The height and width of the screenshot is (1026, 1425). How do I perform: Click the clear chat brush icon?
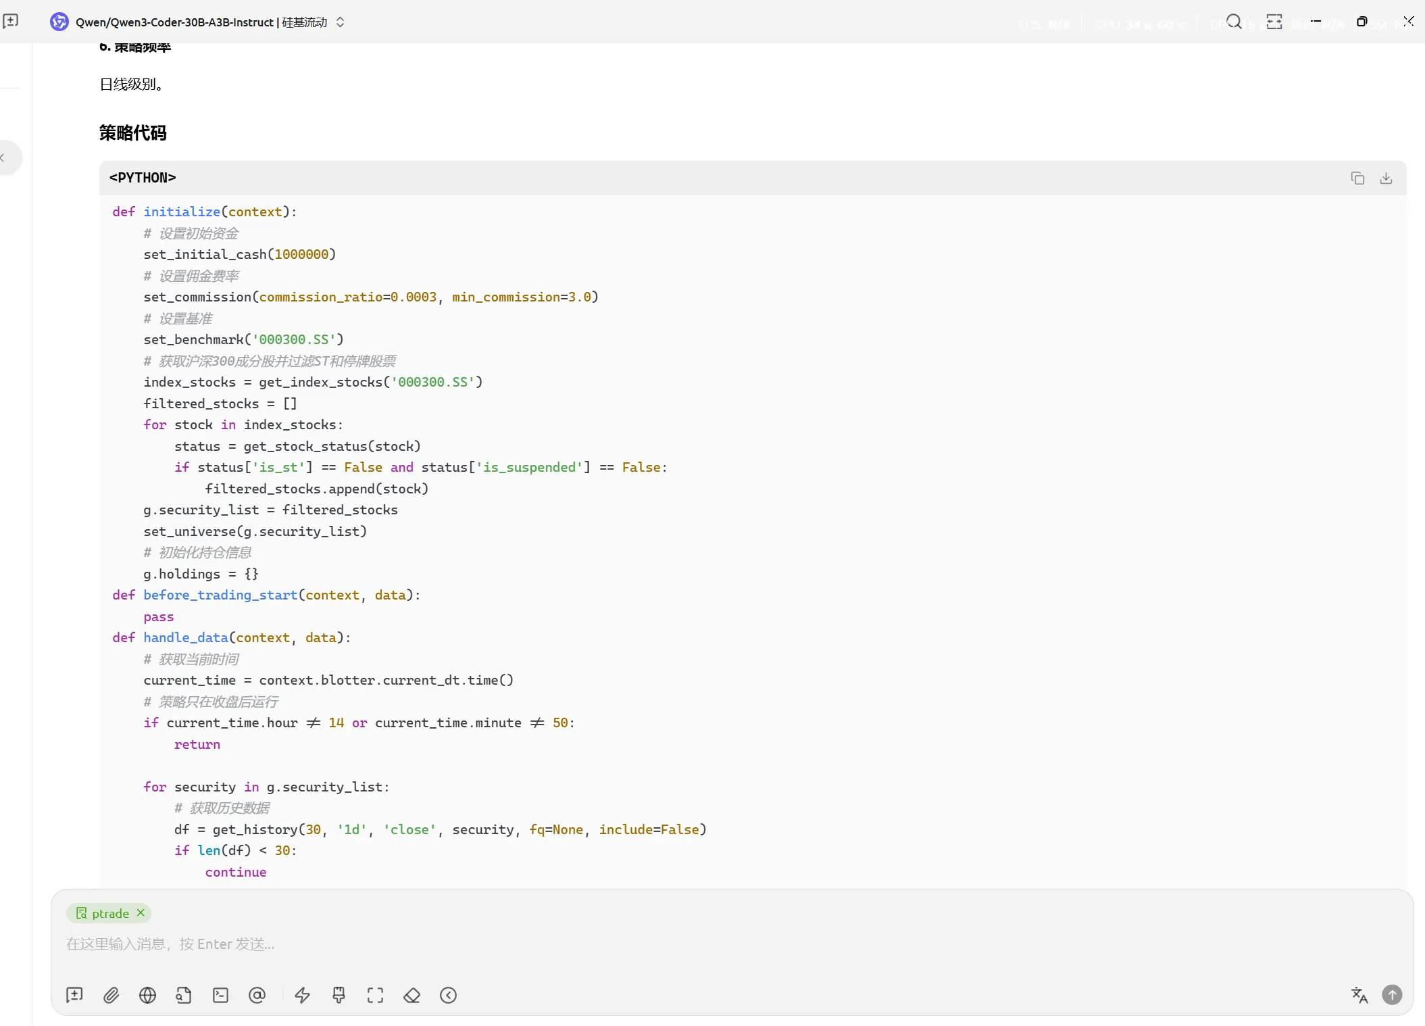pyautogui.click(x=339, y=995)
